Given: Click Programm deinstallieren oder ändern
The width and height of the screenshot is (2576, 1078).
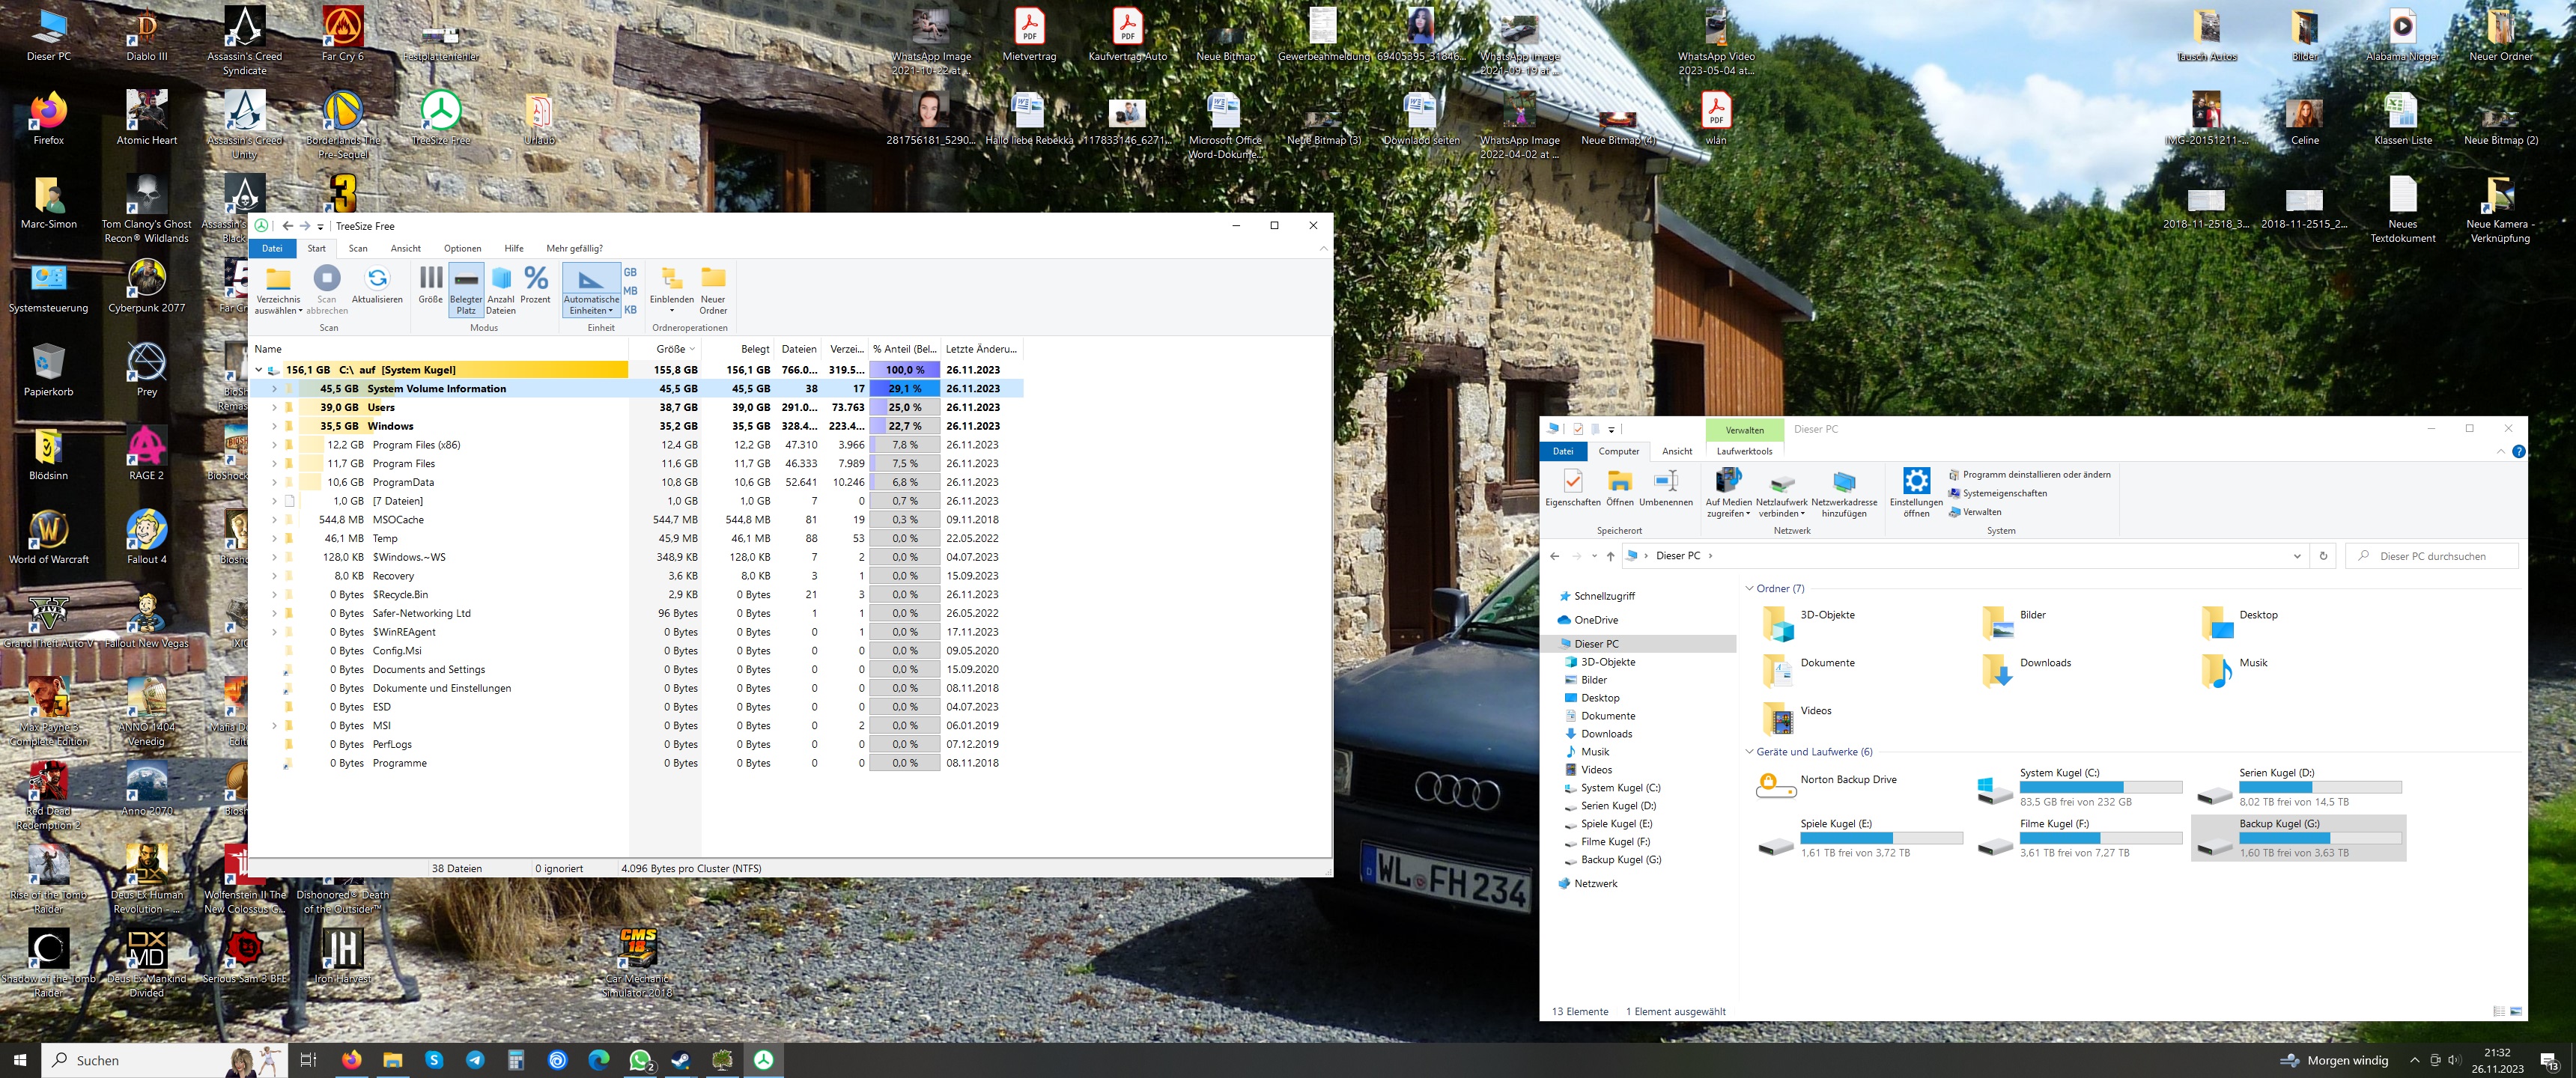Looking at the screenshot, I should click(x=2036, y=475).
